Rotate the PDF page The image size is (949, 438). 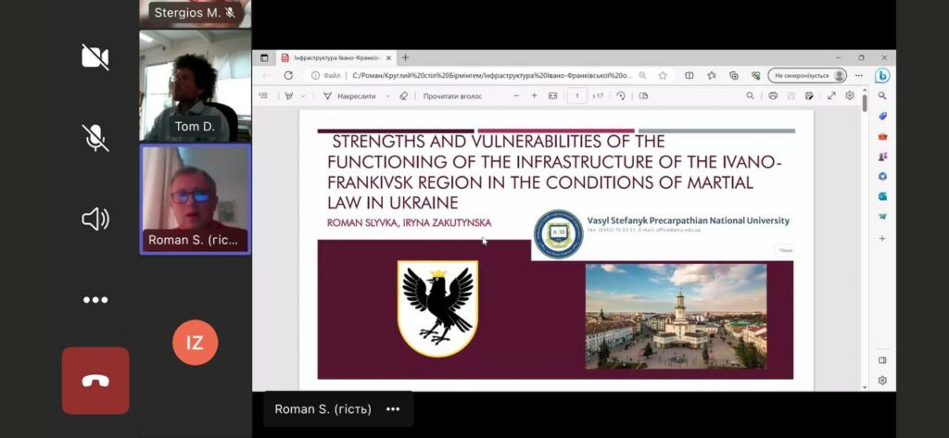pyautogui.click(x=621, y=95)
